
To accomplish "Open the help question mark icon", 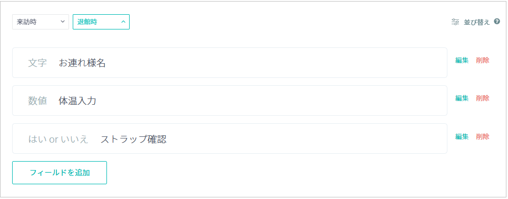I will click(x=497, y=22).
